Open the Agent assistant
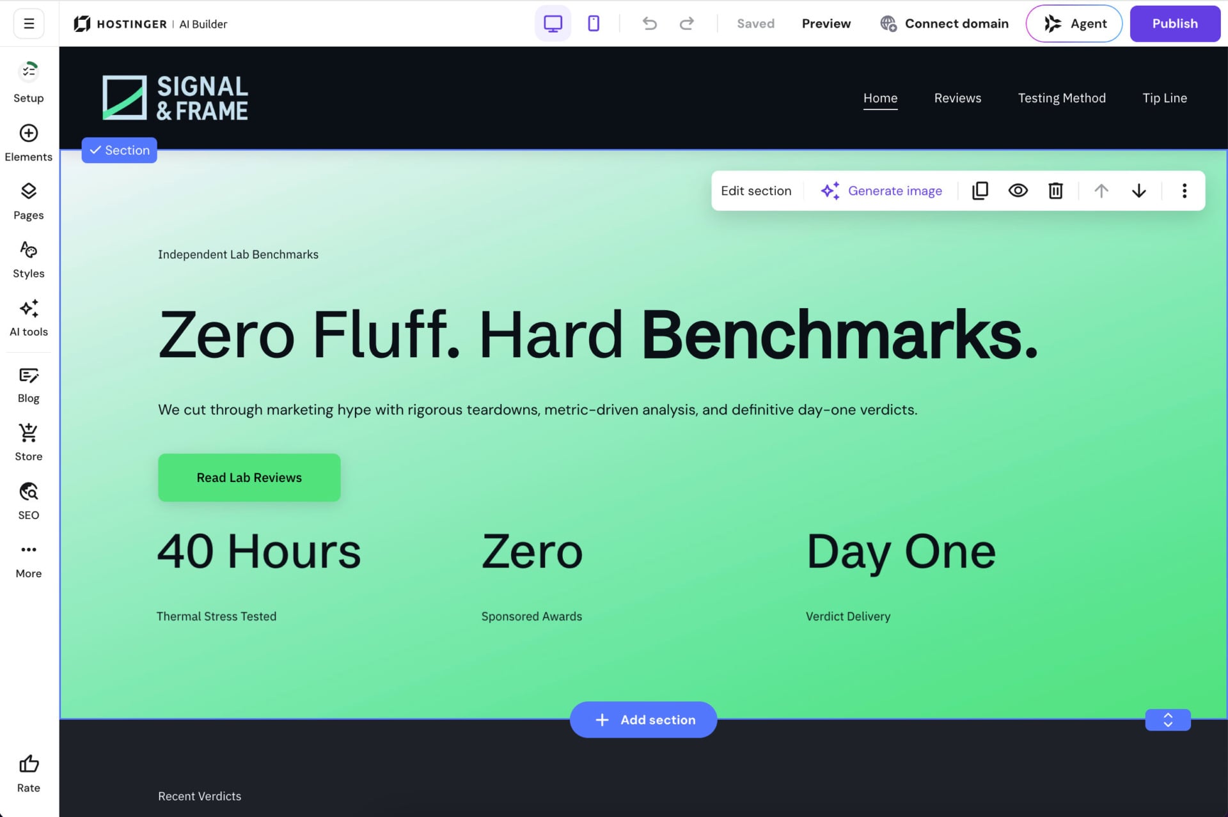This screenshot has height=817, width=1228. tap(1074, 24)
